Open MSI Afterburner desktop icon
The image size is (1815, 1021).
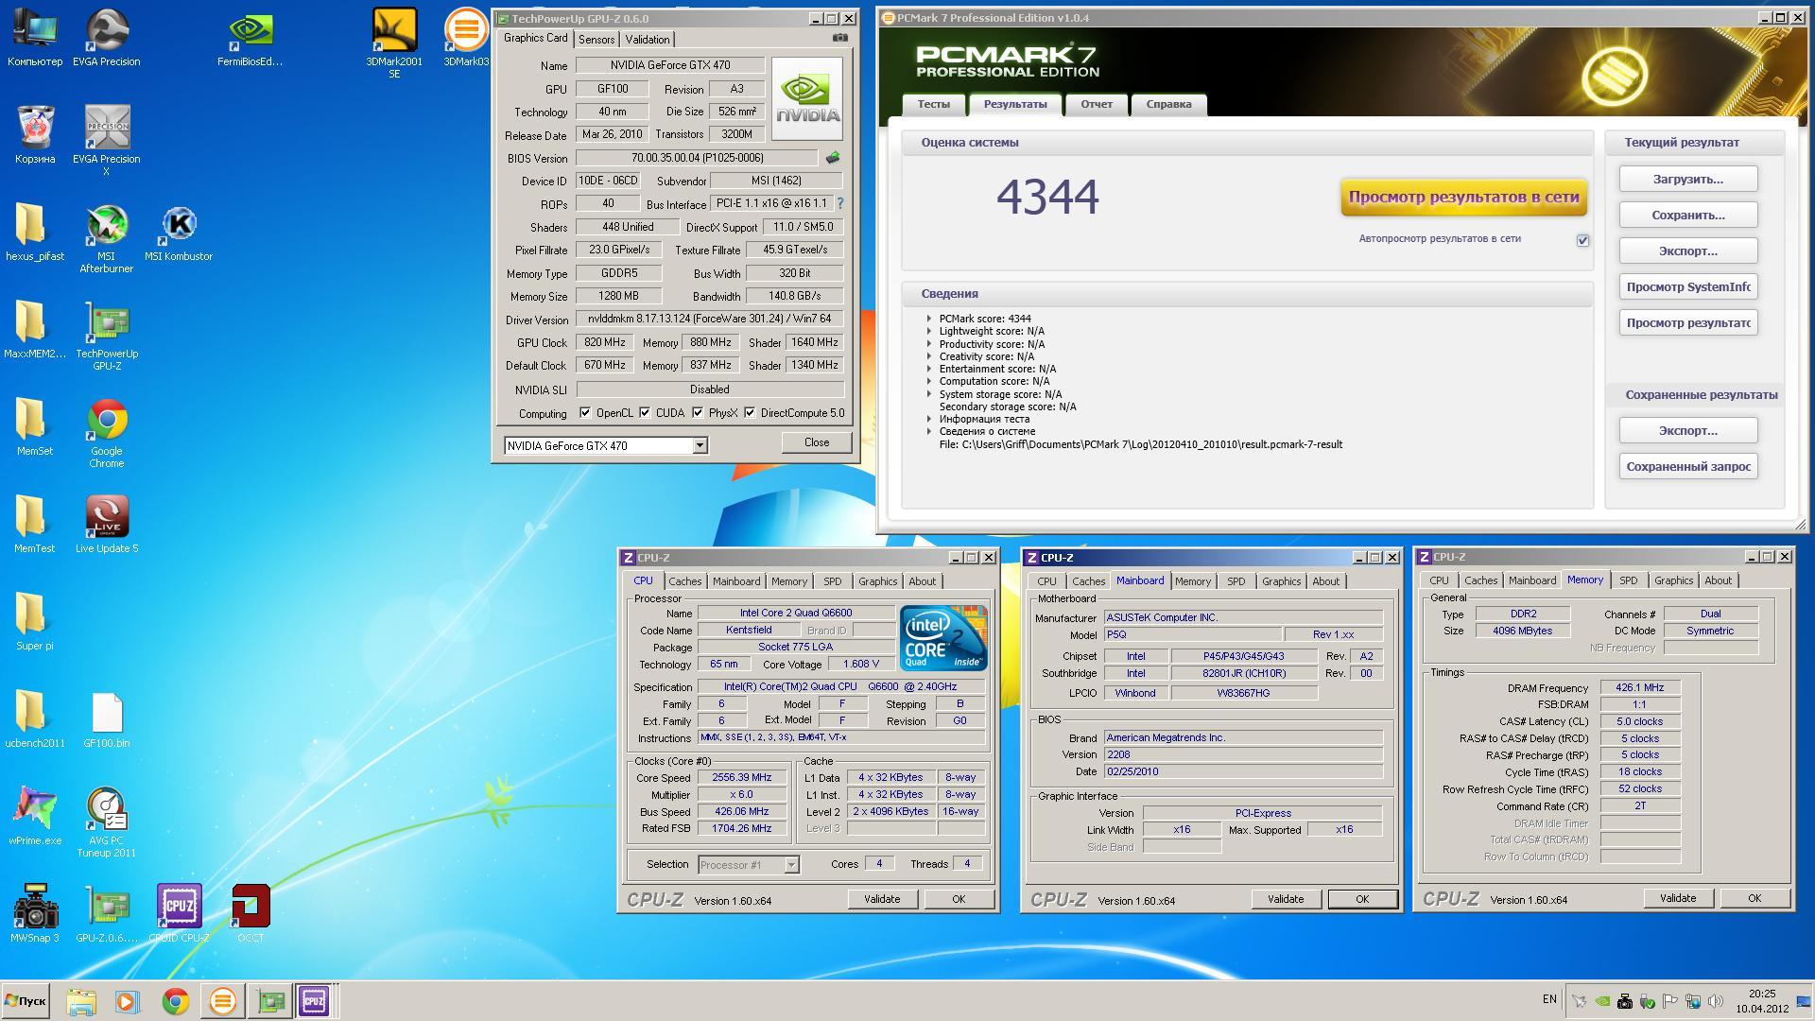tap(106, 239)
